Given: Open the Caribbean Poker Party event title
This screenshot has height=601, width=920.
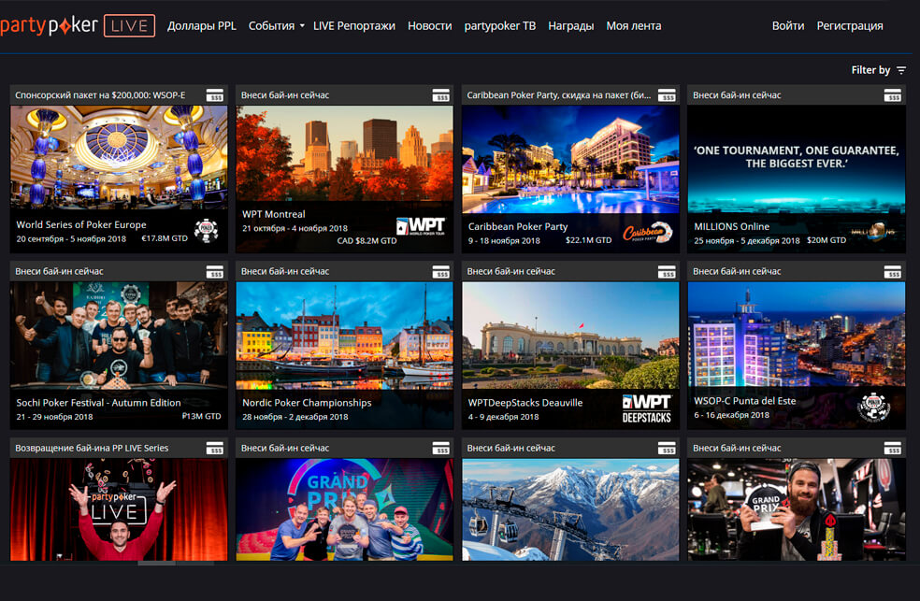Looking at the screenshot, I should (518, 226).
